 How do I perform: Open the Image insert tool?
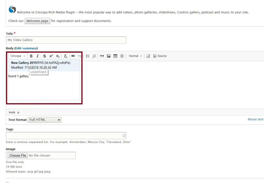pos(109,56)
